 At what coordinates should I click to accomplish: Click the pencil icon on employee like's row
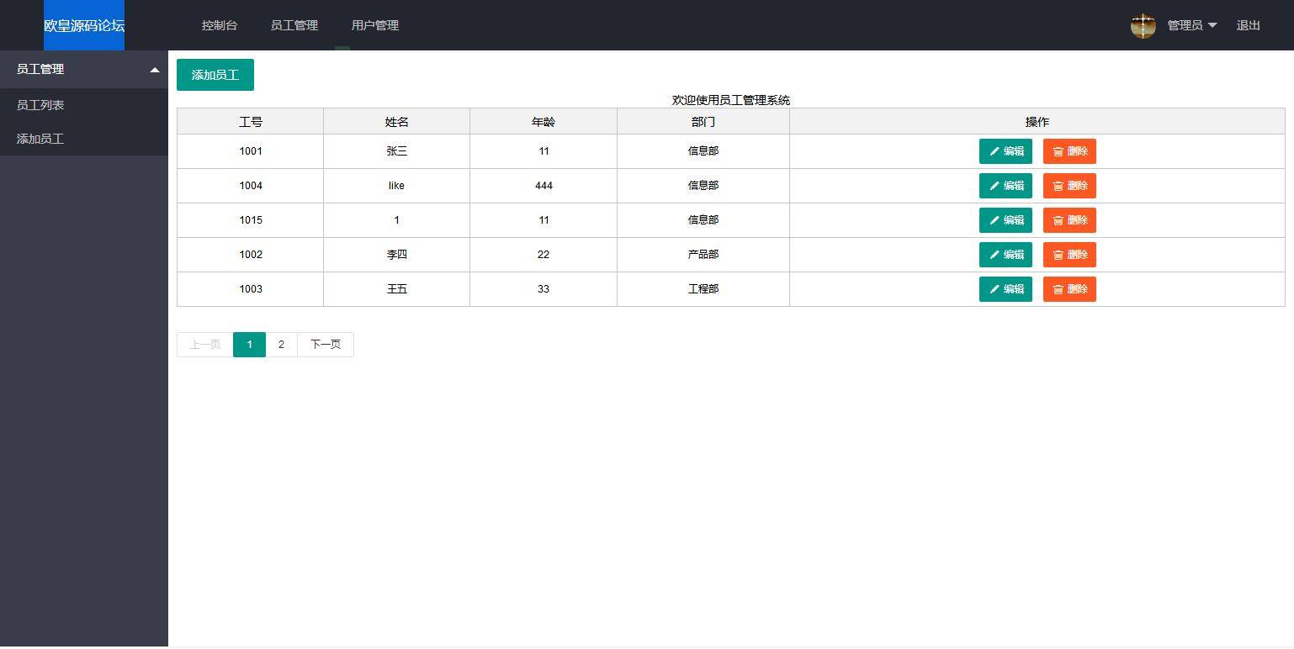pos(994,186)
